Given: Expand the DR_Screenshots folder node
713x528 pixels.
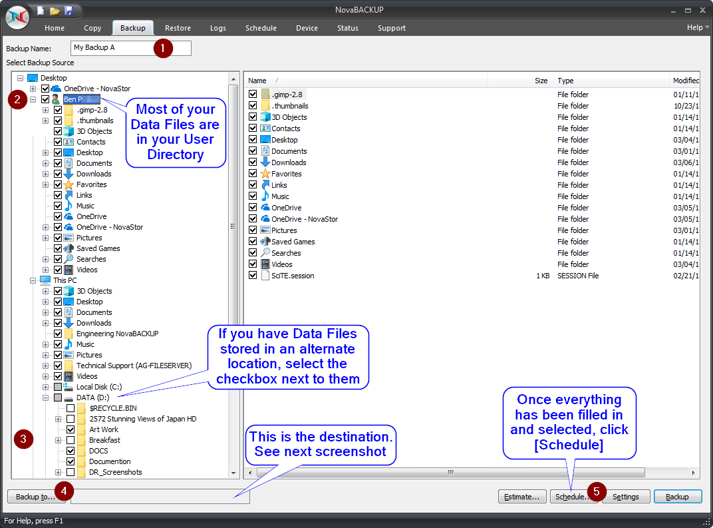Looking at the screenshot, I should pos(59,473).
